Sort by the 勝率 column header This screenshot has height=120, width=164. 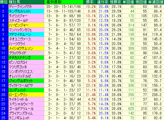(x=90, y=2)
